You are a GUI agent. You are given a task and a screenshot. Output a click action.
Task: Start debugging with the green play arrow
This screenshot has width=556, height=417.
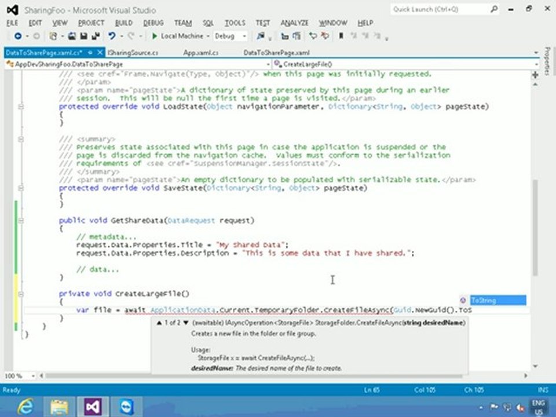(x=155, y=36)
